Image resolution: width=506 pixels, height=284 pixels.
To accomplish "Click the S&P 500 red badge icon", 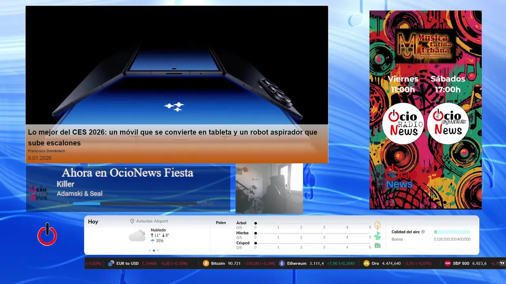I will click(447, 263).
